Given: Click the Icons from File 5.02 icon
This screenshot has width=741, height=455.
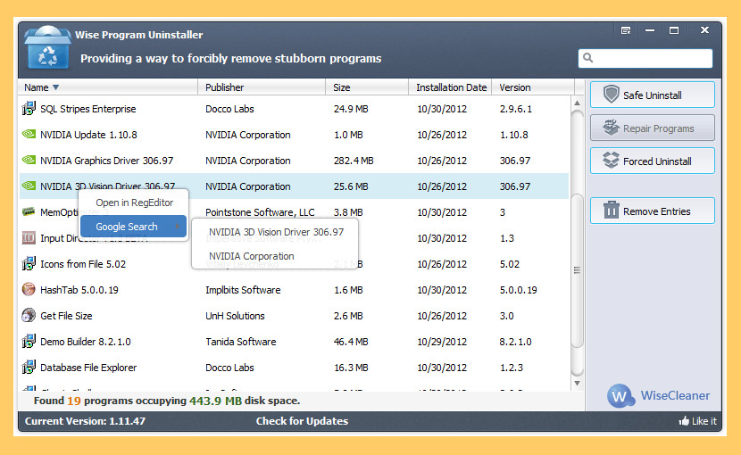Looking at the screenshot, I should [x=29, y=263].
